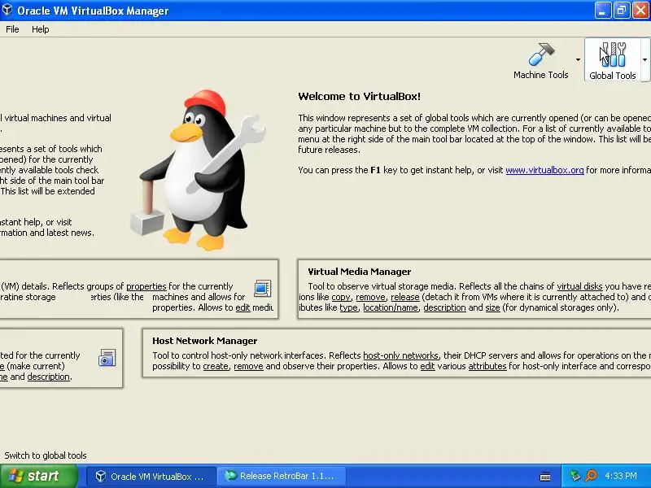Click the snapshots camera tool icon
Image resolution: width=651 pixels, height=488 pixels.
click(107, 358)
